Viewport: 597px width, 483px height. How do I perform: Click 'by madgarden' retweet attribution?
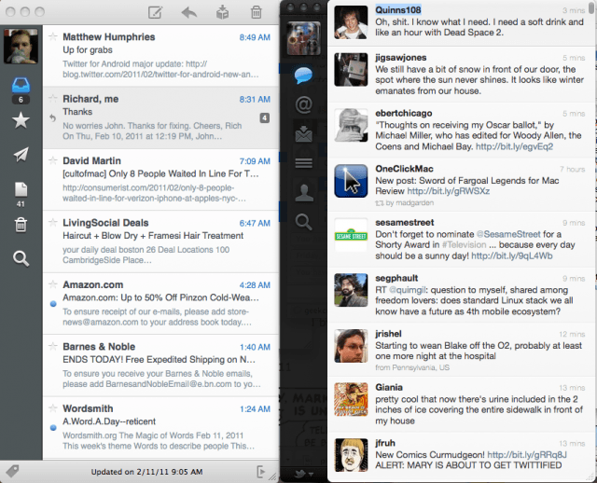[x=410, y=203]
